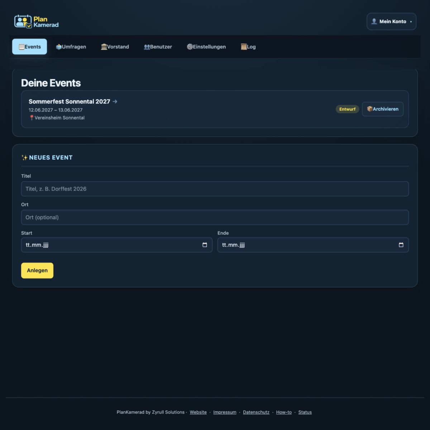Focus the Ort input field
The height and width of the screenshot is (430, 430).
[215, 218]
